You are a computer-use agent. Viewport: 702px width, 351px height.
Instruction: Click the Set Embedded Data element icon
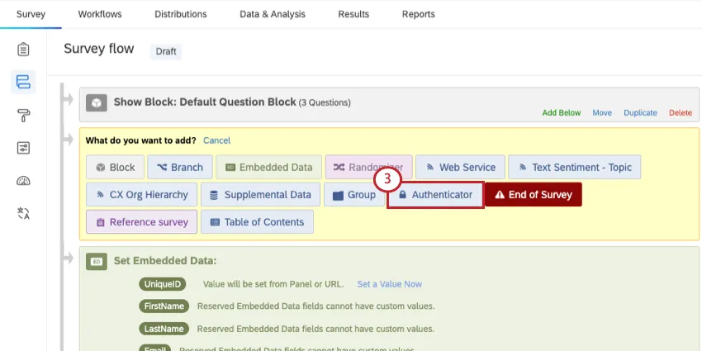click(x=97, y=261)
